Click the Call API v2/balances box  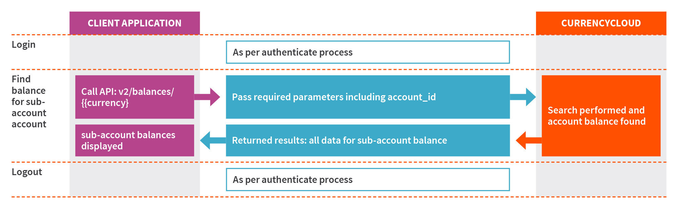(x=135, y=97)
